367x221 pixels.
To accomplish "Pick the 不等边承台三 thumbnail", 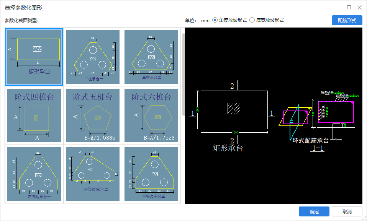I will (151, 174).
